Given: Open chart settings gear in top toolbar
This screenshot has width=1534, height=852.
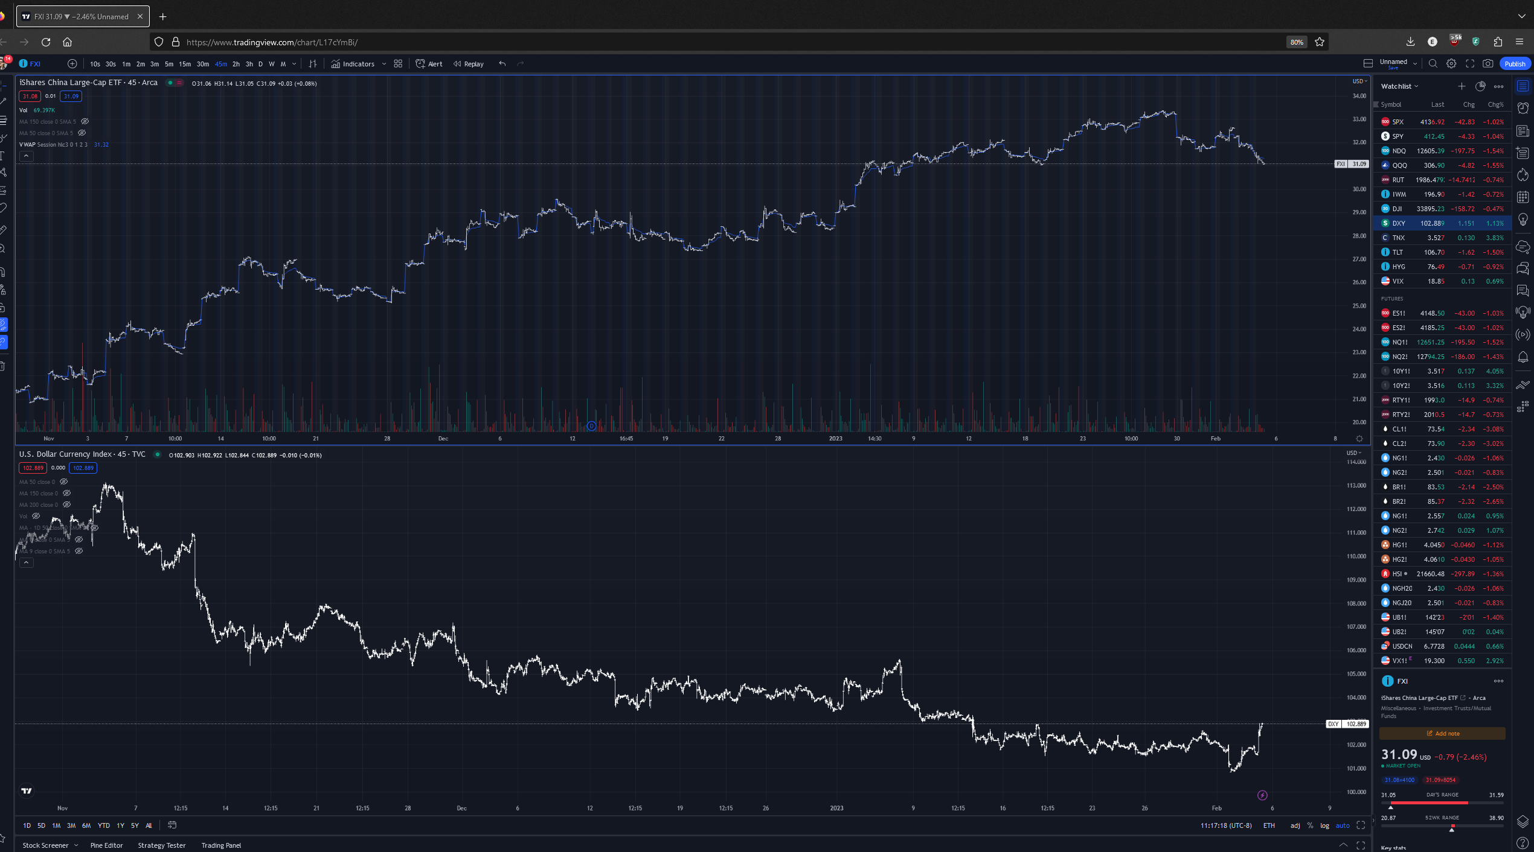Looking at the screenshot, I should coord(1451,64).
